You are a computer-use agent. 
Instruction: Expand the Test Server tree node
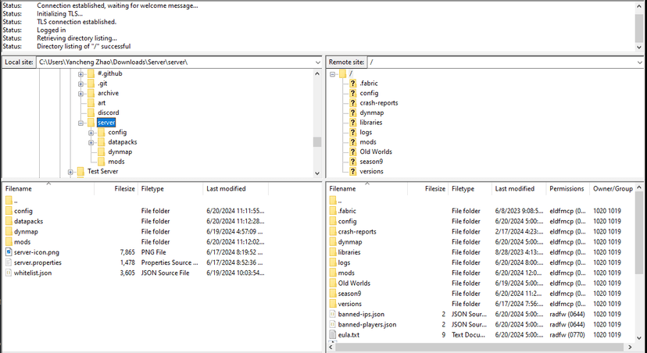(x=70, y=172)
